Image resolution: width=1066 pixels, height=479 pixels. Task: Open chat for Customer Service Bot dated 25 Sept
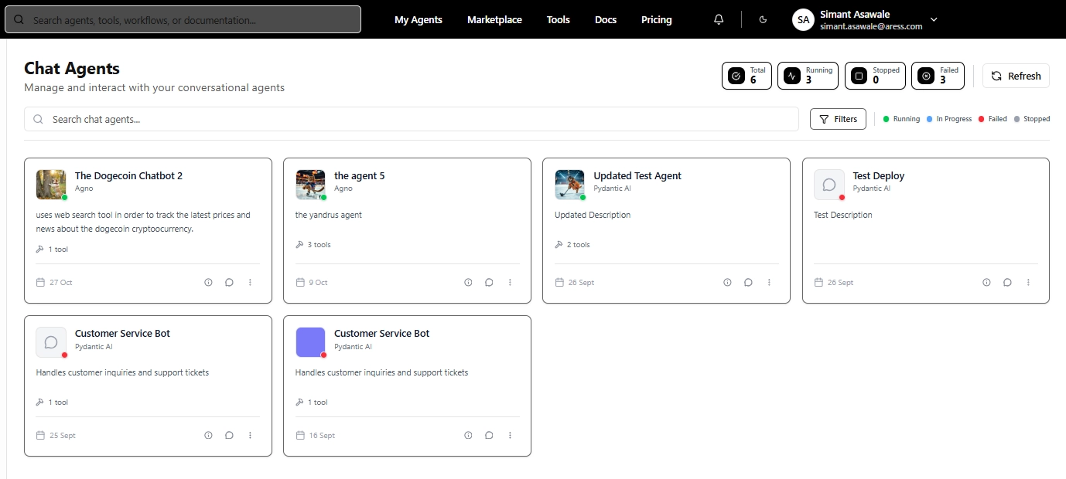229,436
